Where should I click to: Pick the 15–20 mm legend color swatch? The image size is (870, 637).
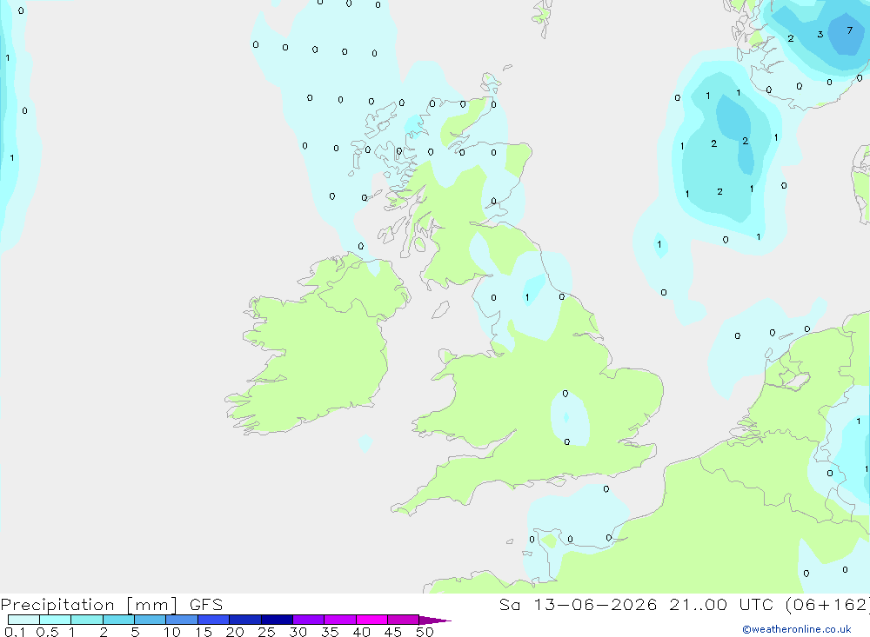214,620
